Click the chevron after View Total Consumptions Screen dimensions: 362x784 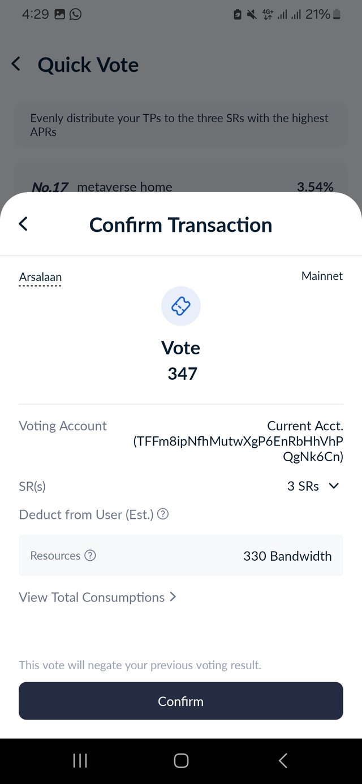173,597
